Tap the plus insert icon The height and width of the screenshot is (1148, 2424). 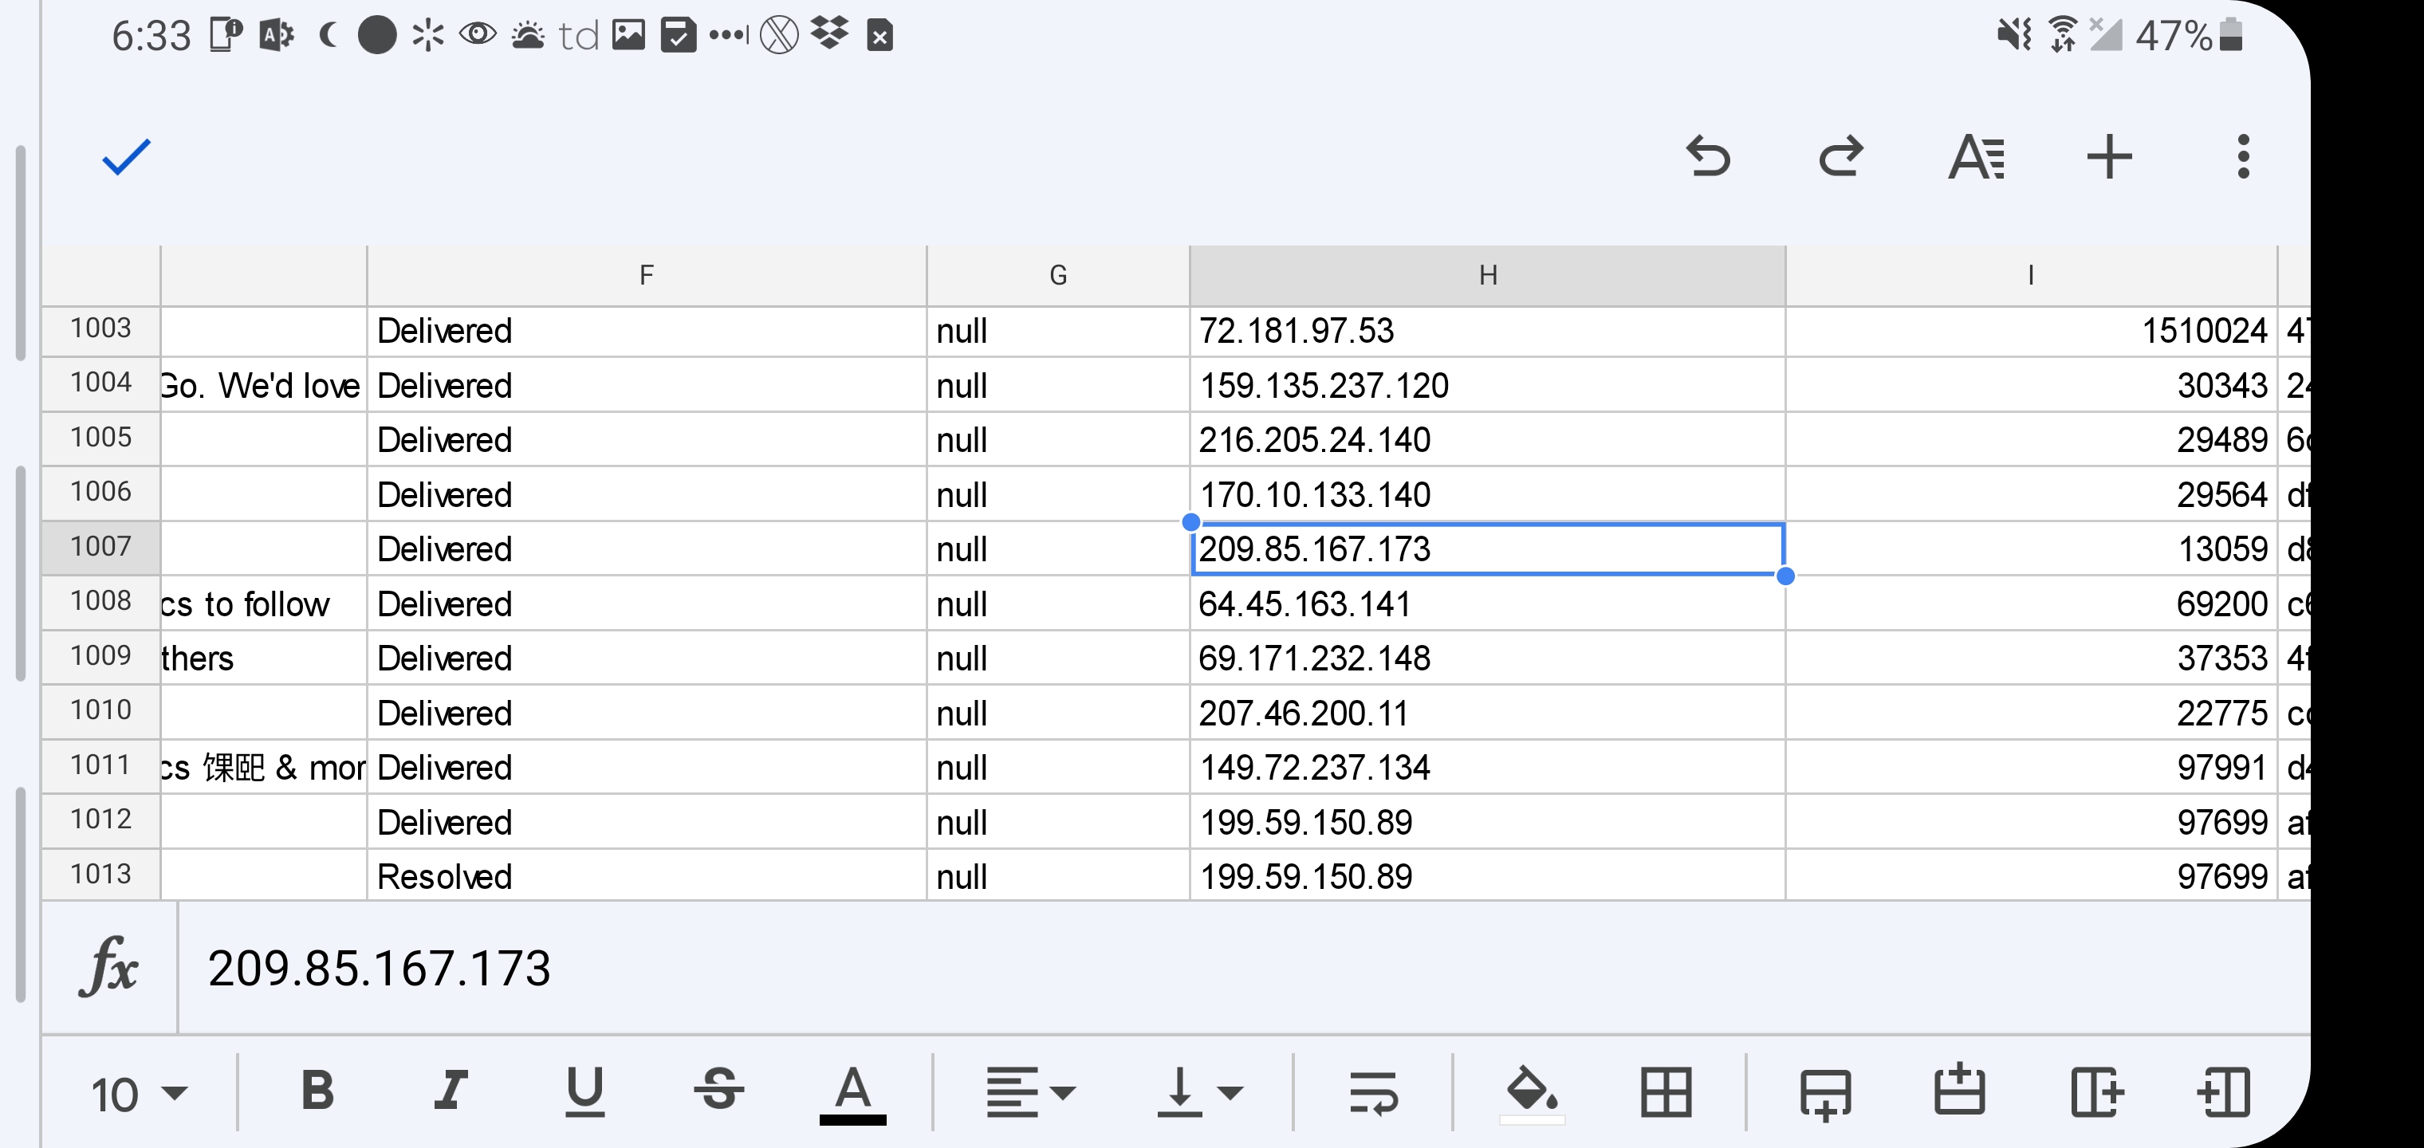coord(2109,157)
